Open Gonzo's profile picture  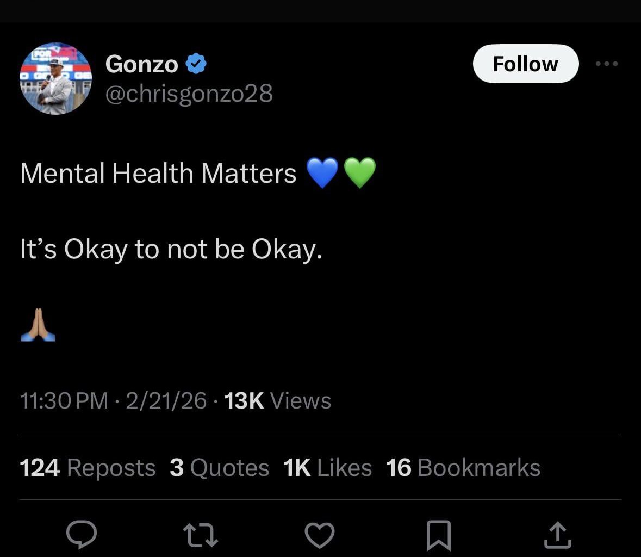click(55, 79)
